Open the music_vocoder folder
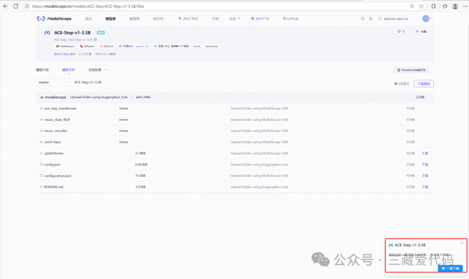 tap(55, 131)
